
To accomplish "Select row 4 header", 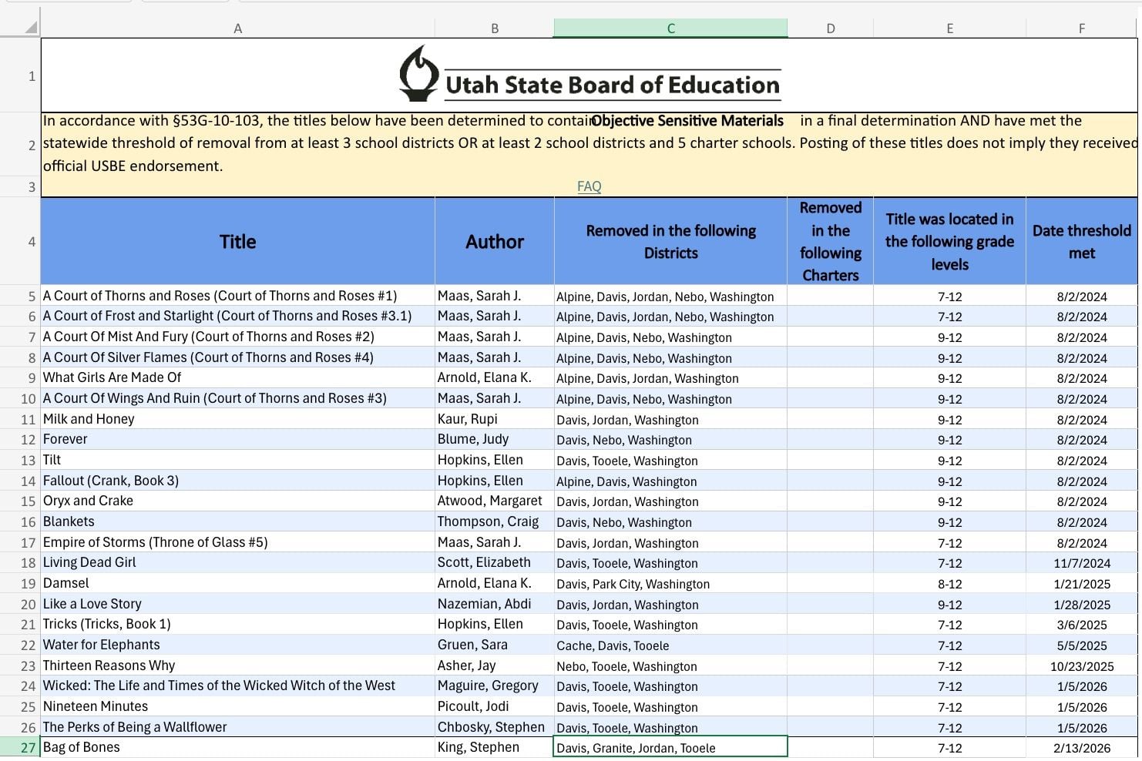I will click(x=31, y=241).
